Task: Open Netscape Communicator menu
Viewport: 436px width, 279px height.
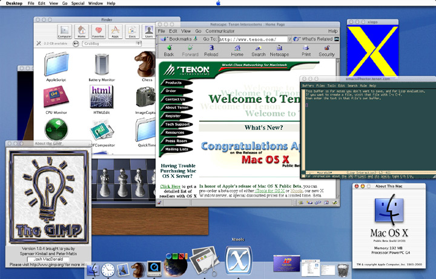Action: [220, 31]
